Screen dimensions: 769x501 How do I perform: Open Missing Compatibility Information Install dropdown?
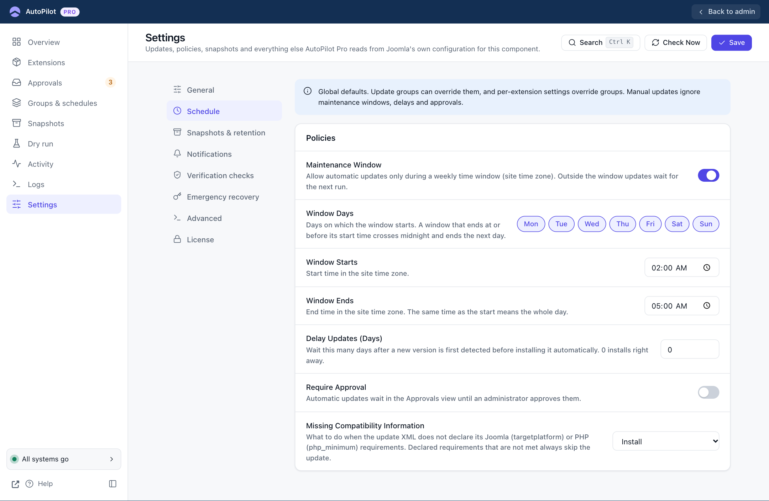666,441
